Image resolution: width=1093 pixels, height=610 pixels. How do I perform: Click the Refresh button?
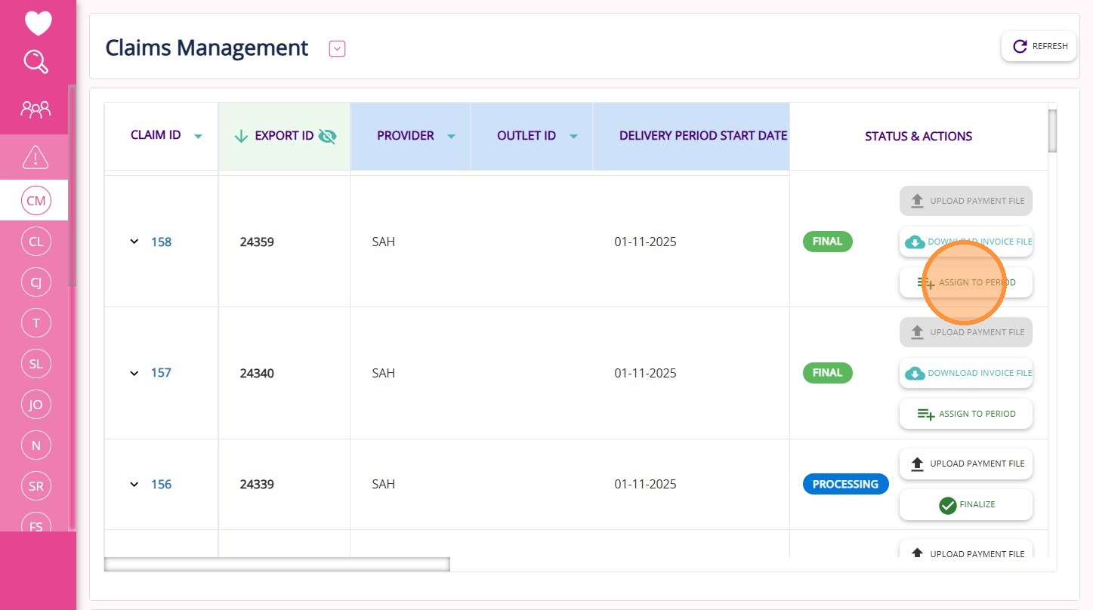(1039, 46)
